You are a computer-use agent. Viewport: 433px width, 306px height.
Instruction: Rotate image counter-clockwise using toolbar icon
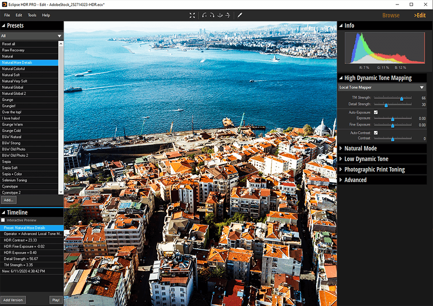(205, 15)
